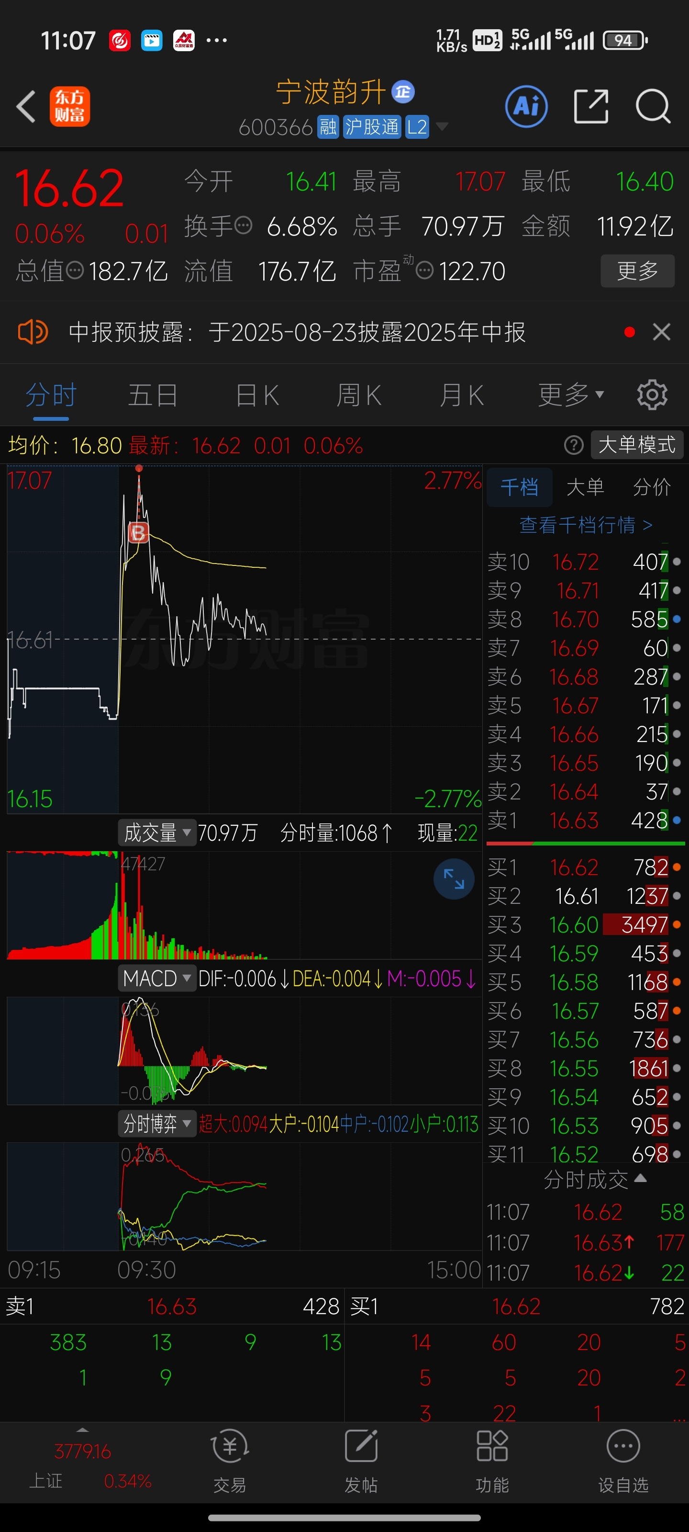The width and height of the screenshot is (689, 1532).
Task: Open the 功能 functions icon
Action: click(492, 1462)
